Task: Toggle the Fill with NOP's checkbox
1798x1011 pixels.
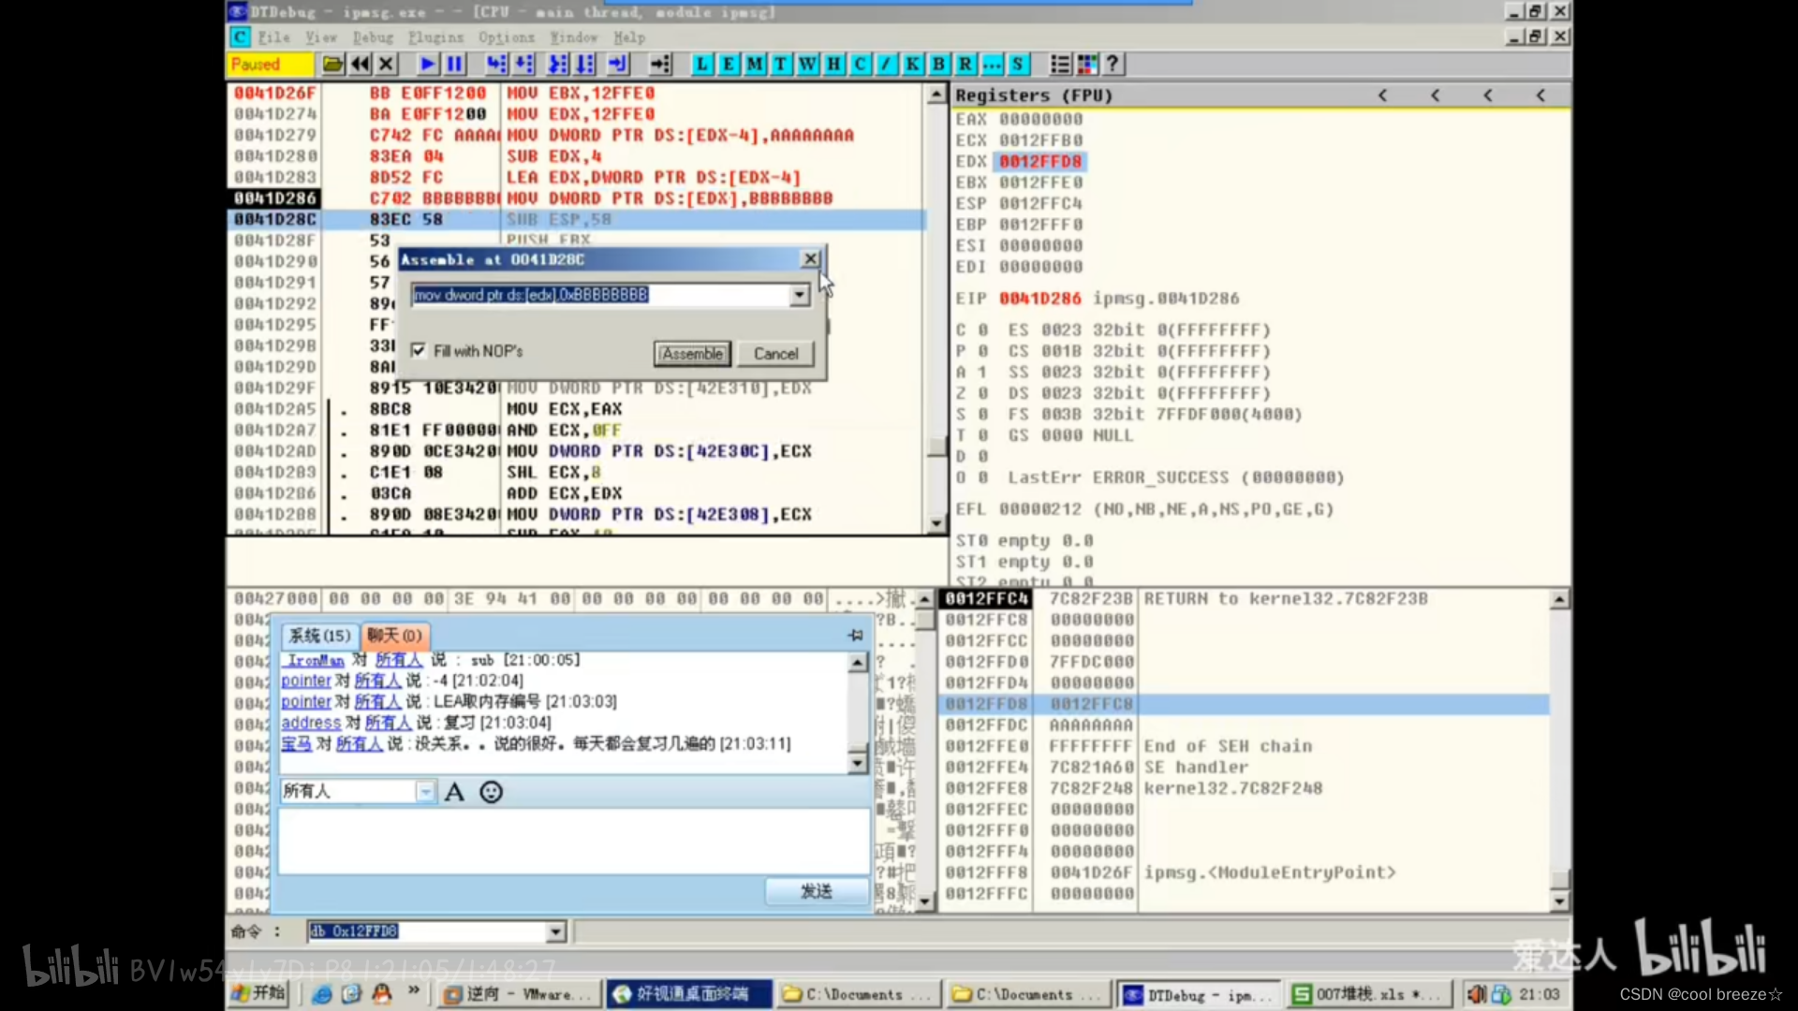Action: pos(418,350)
